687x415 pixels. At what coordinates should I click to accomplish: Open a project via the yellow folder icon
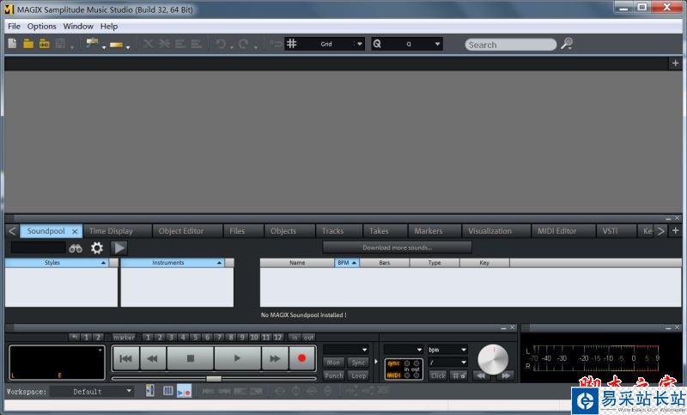28,43
